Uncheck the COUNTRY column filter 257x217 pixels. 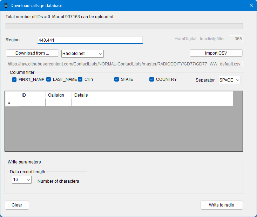(152, 79)
